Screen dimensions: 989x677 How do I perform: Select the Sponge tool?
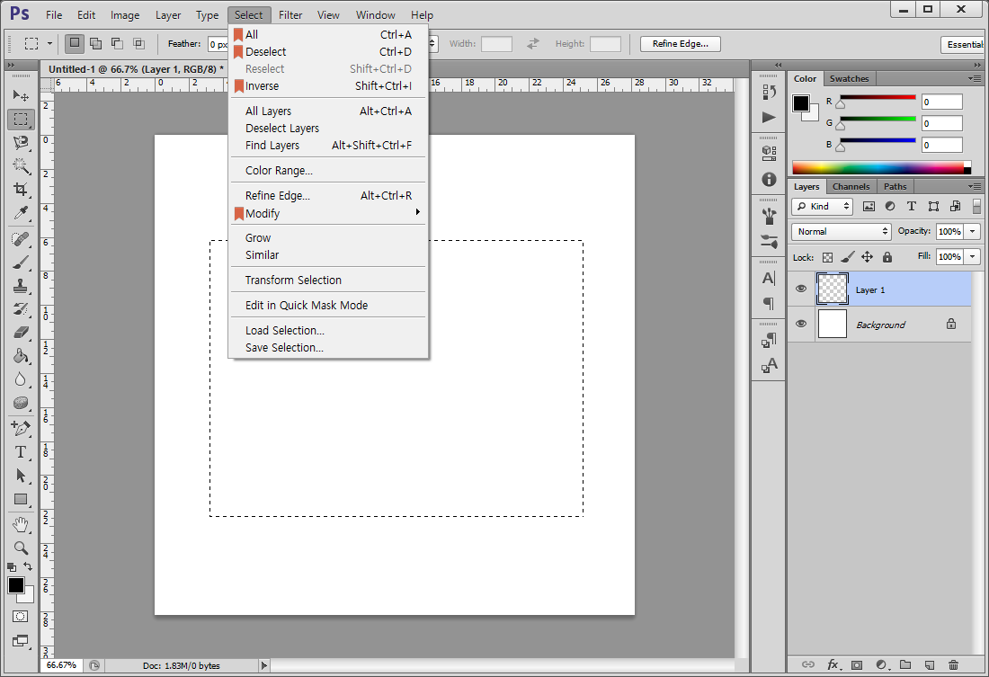(21, 403)
